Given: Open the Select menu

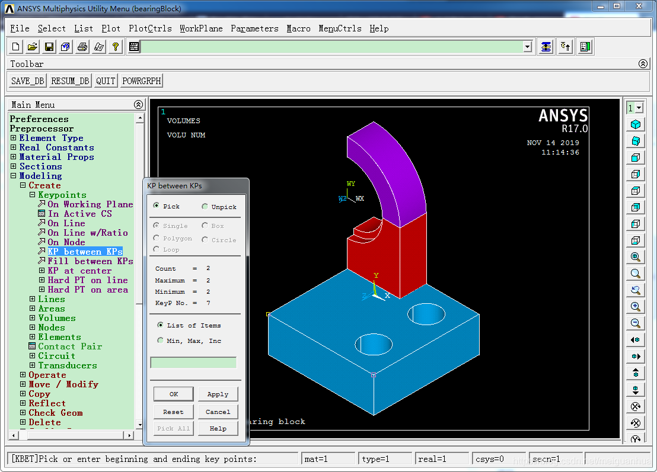Looking at the screenshot, I should tap(52, 28).
